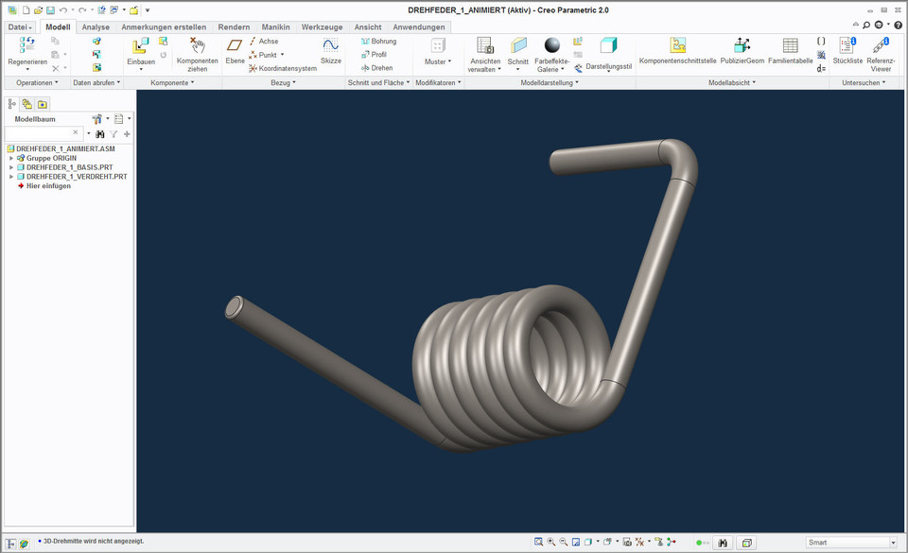Select the Profil tool

[376, 54]
